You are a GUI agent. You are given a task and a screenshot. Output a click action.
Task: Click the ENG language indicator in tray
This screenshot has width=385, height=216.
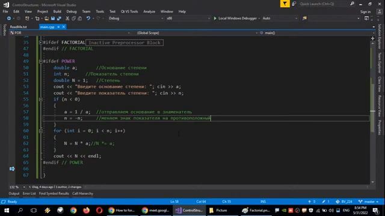[x=346, y=211]
